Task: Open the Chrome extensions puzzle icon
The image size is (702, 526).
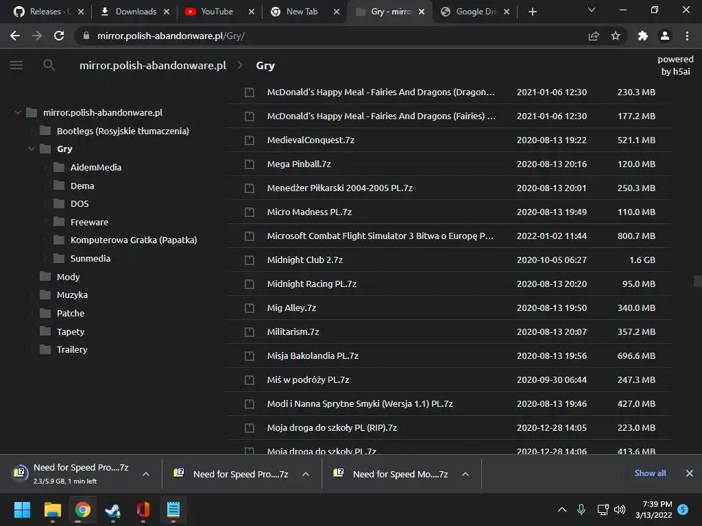Action: (x=643, y=36)
